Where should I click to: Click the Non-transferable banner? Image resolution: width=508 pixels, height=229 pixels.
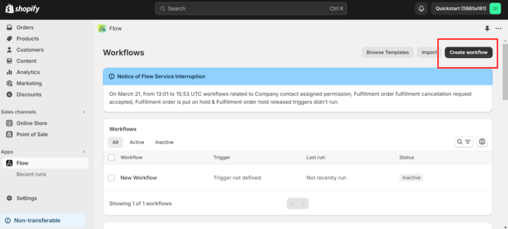pyautogui.click(x=43, y=220)
